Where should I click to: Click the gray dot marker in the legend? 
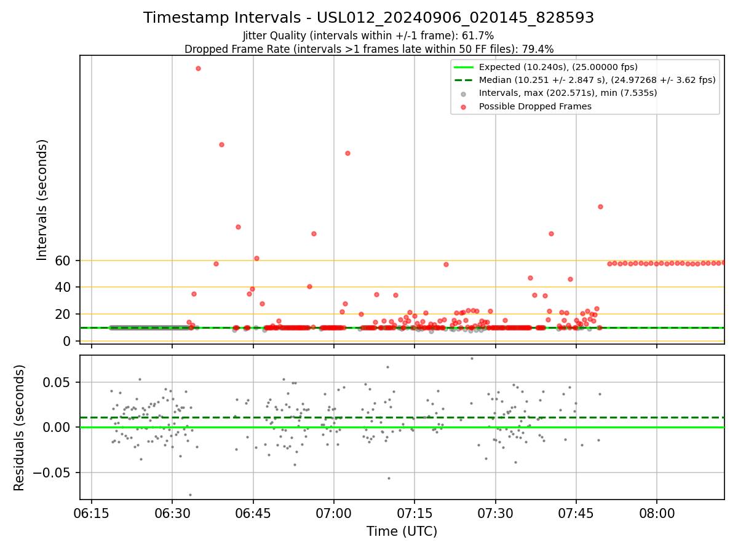coord(464,94)
